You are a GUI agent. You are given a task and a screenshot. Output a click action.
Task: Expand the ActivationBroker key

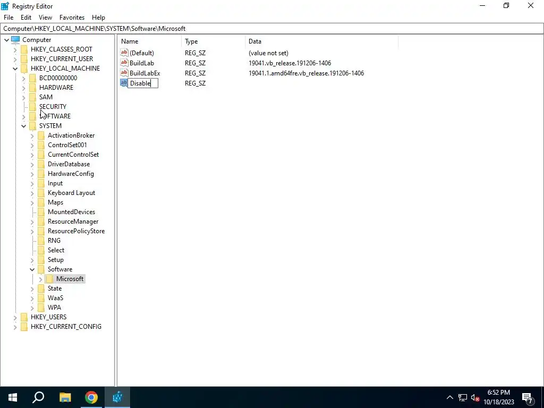coord(32,135)
